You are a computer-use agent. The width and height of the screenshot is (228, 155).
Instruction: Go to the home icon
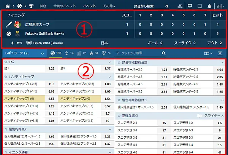coord(8,6)
